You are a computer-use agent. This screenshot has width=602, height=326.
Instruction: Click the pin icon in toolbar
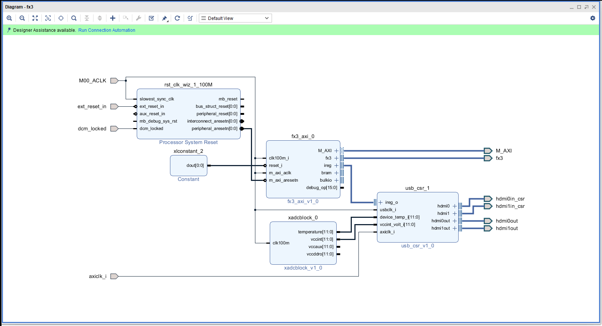[x=165, y=18]
